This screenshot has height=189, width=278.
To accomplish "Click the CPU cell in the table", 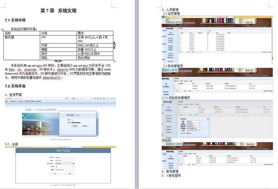I will (x=43, y=37).
